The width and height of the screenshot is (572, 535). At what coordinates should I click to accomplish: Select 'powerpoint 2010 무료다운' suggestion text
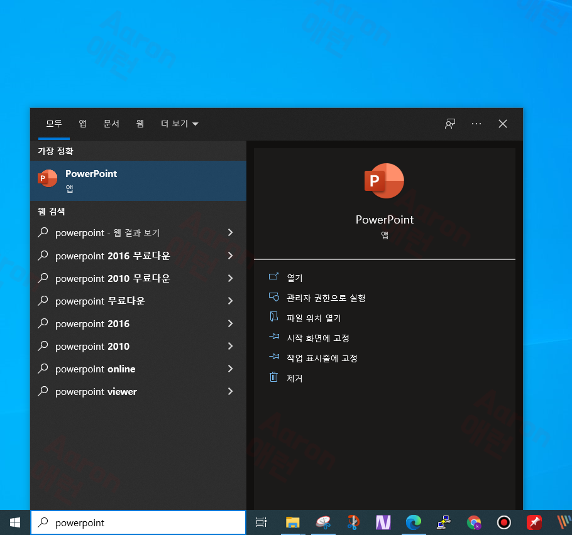(113, 278)
